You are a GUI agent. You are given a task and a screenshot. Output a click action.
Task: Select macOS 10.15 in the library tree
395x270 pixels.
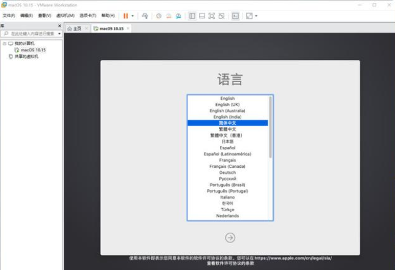point(33,50)
